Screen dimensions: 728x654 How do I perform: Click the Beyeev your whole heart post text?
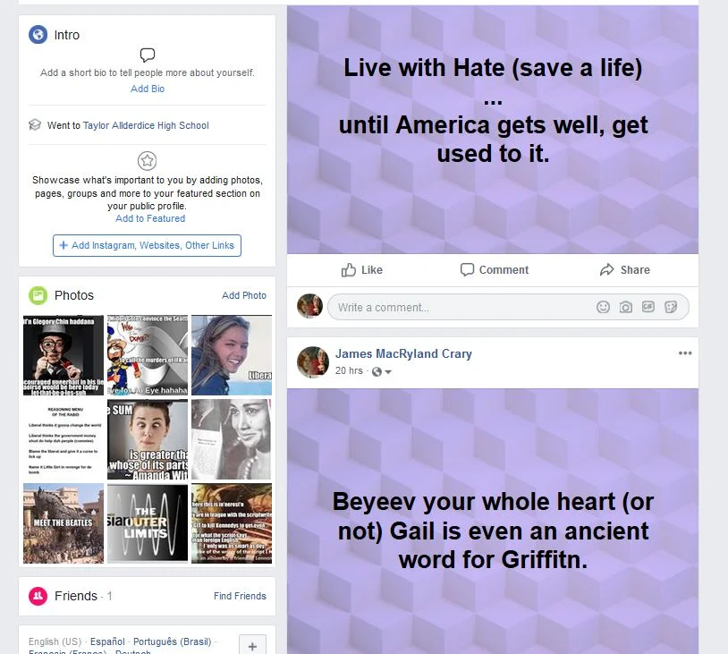pyautogui.click(x=493, y=531)
